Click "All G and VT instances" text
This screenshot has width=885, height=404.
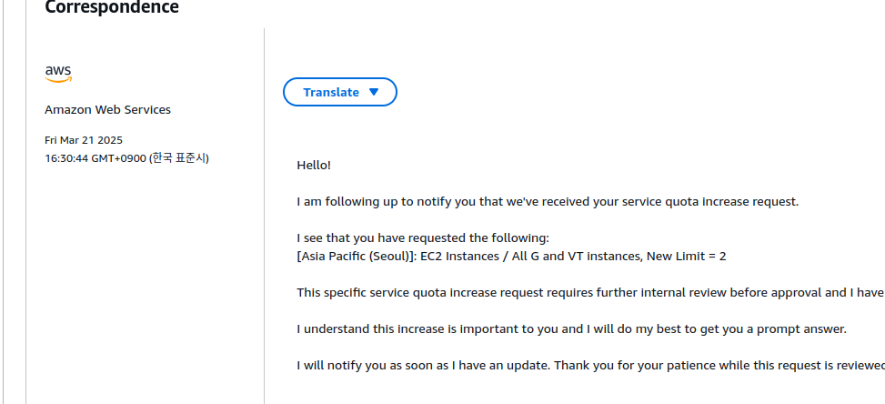pos(575,257)
